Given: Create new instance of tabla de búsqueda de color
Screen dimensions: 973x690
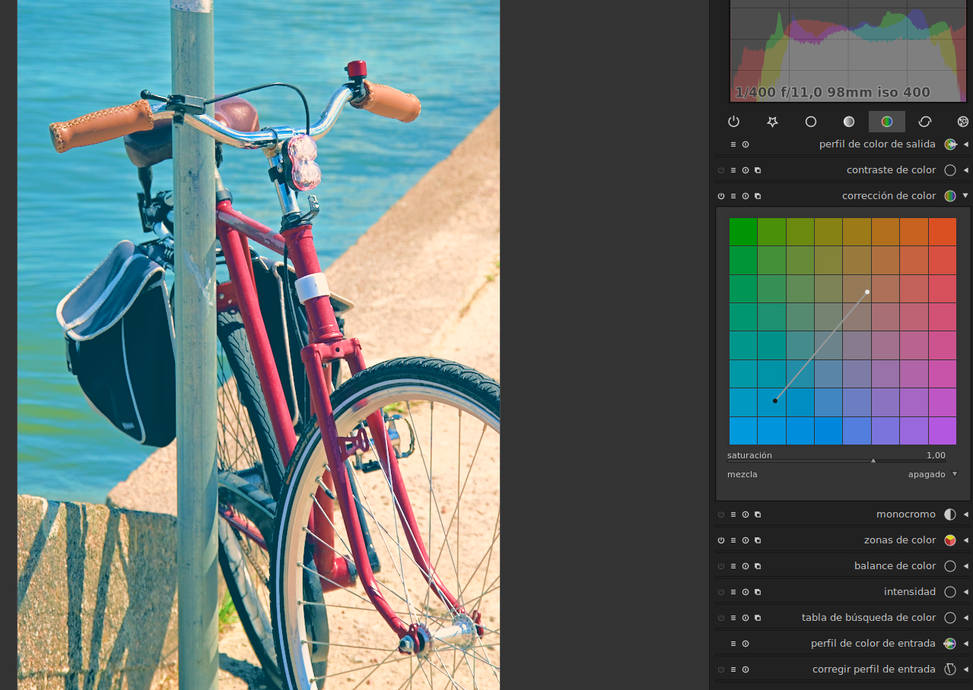Looking at the screenshot, I should [x=758, y=618].
